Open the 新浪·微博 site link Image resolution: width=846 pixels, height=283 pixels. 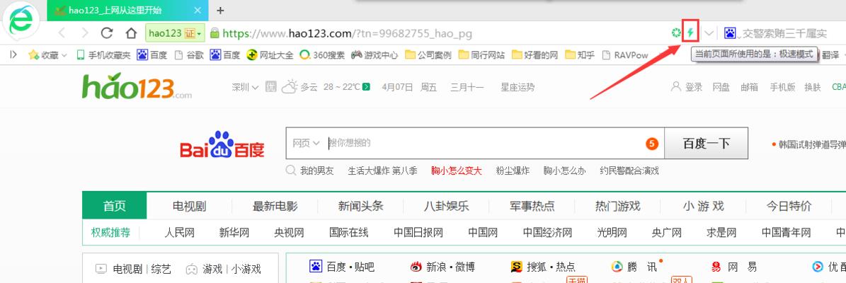point(442,266)
